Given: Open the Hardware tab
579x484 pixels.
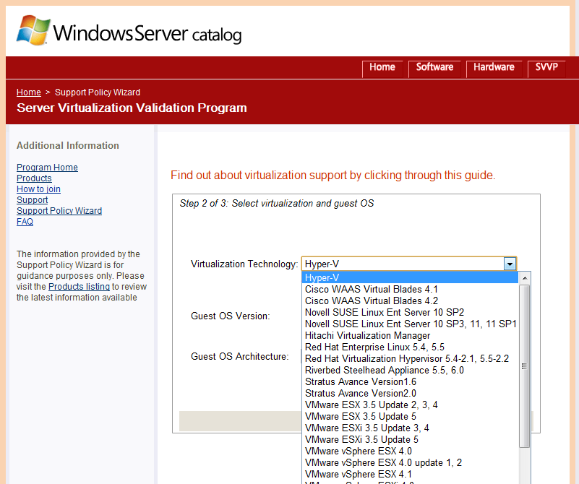Looking at the screenshot, I should coord(494,67).
